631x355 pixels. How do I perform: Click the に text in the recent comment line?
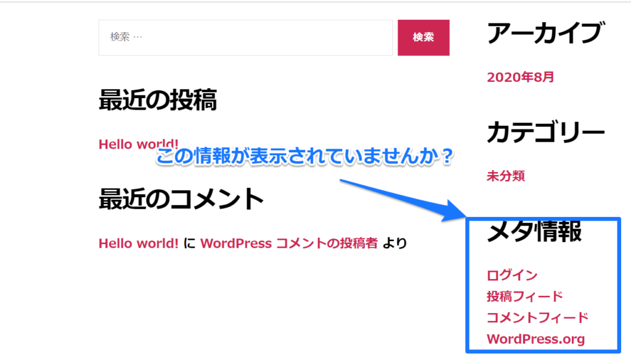(190, 243)
